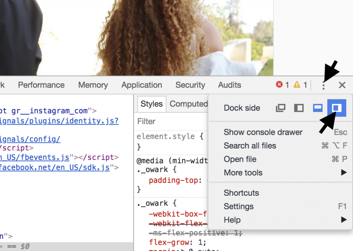The image size is (353, 251).
Task: Choose Show console drawer from the menu
Action: pos(280,132)
